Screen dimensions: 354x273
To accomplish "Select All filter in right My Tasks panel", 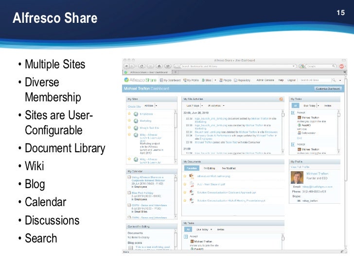I will coord(295,106).
